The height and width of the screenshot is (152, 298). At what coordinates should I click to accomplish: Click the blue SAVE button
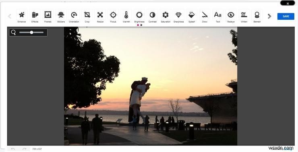click(286, 16)
